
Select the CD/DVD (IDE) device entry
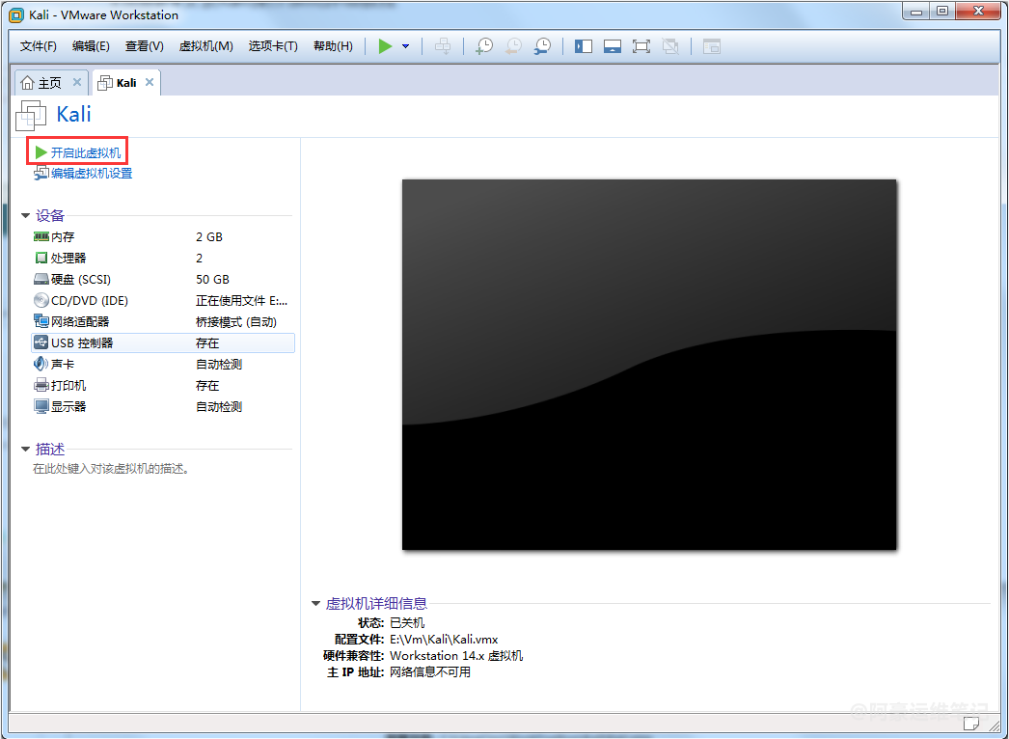coord(89,300)
